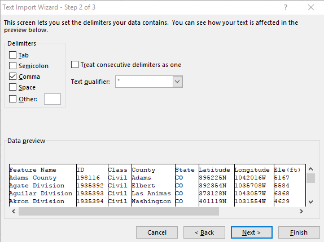Click the horizontal scrollbar thumb in preview
Image resolution: width=324 pixels, height=242 pixels.
(119, 211)
